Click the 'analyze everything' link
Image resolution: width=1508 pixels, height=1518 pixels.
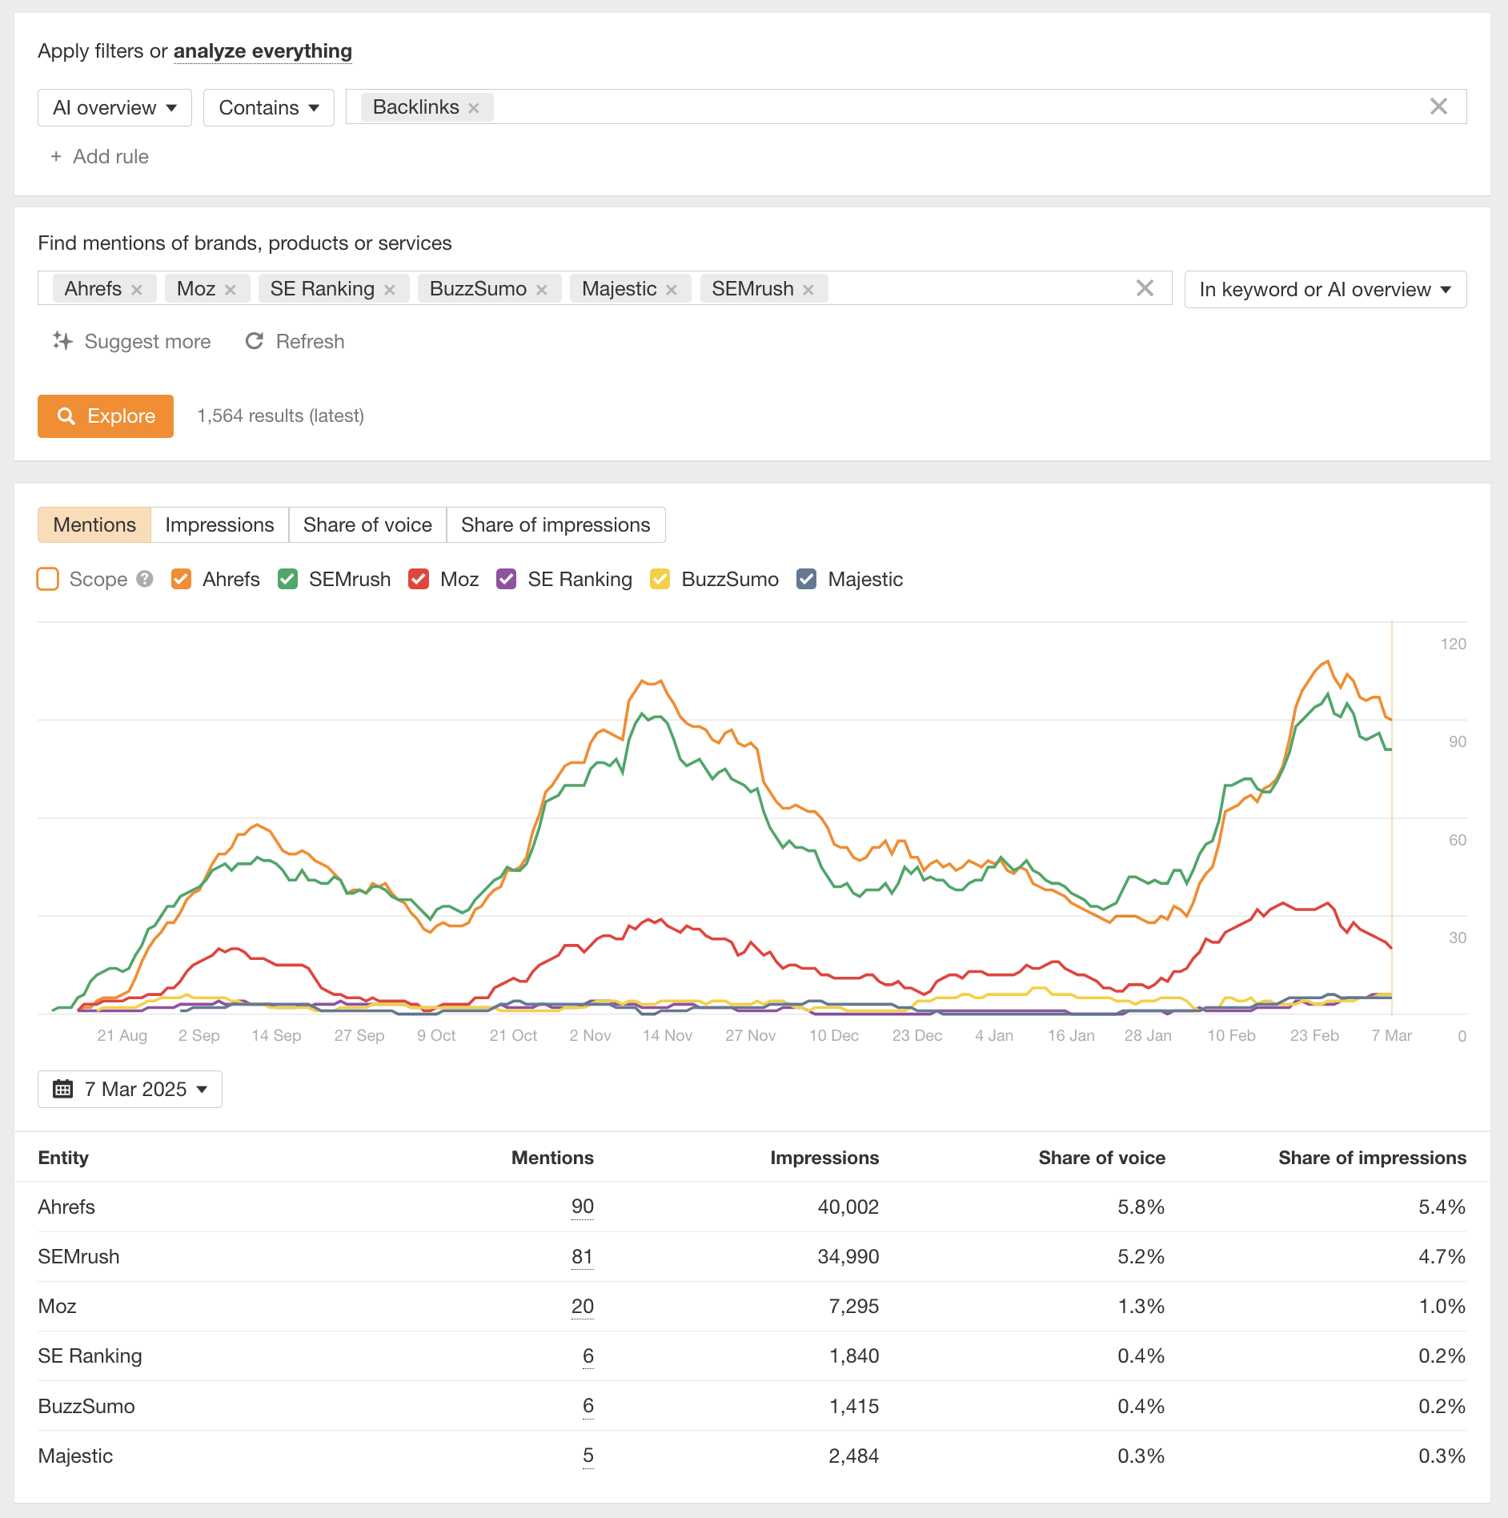[x=262, y=50]
